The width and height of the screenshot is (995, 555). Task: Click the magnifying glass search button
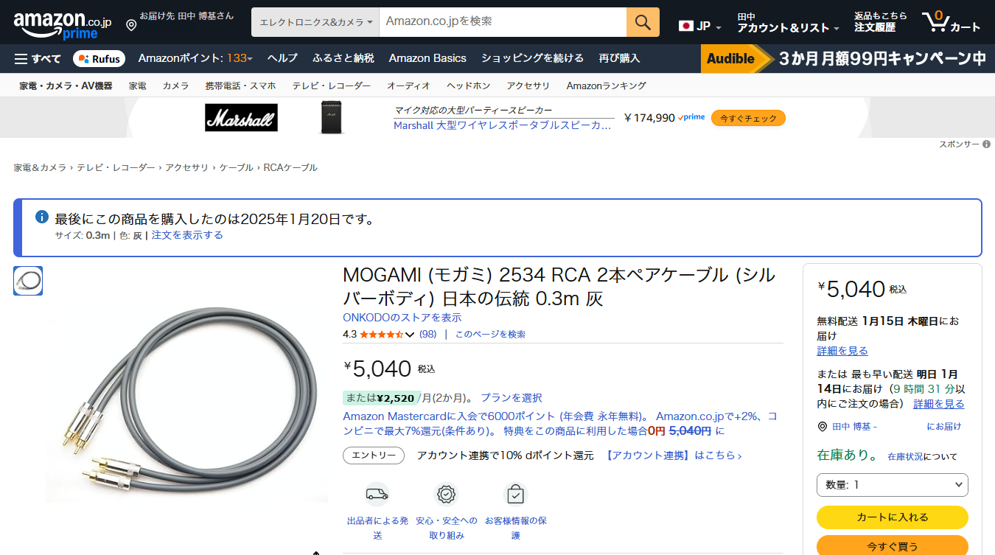click(x=643, y=22)
